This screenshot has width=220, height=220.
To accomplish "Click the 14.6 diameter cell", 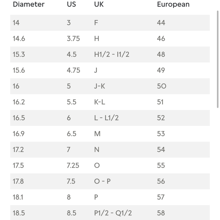I will click(19, 38).
